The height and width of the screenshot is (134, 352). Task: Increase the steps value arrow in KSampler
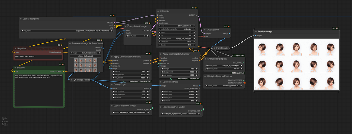197,32
